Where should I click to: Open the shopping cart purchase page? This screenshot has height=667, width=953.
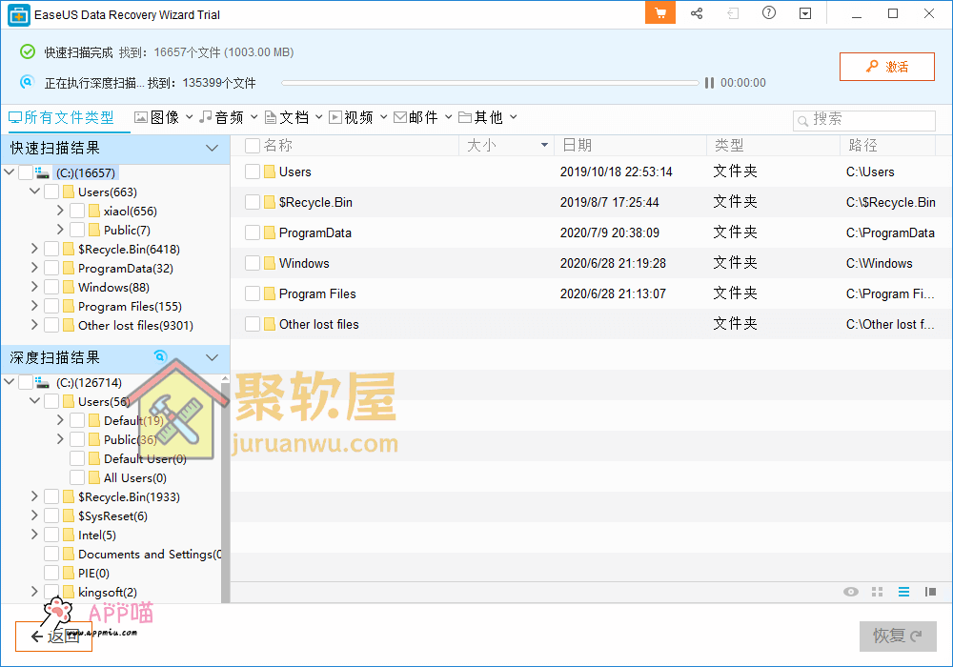pos(659,13)
